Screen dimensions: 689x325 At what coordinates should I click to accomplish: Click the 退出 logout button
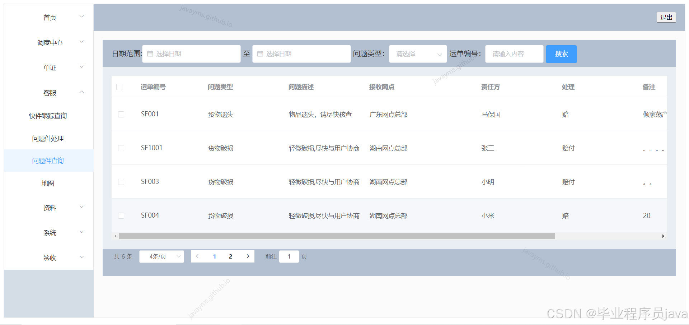pyautogui.click(x=666, y=17)
